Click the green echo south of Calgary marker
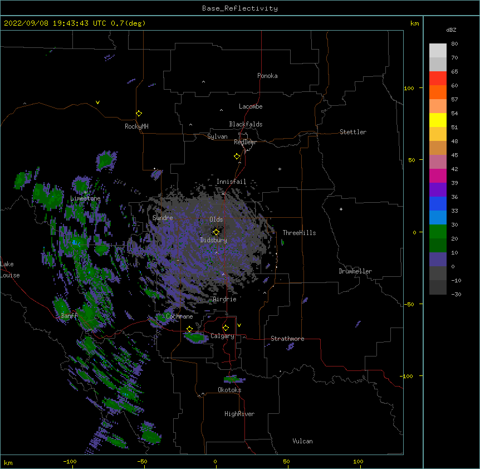Viewport: 480px width, 469px height. pos(195,338)
